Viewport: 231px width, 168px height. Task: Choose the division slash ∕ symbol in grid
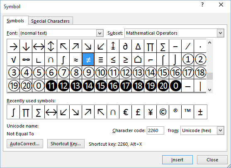coord(188,46)
